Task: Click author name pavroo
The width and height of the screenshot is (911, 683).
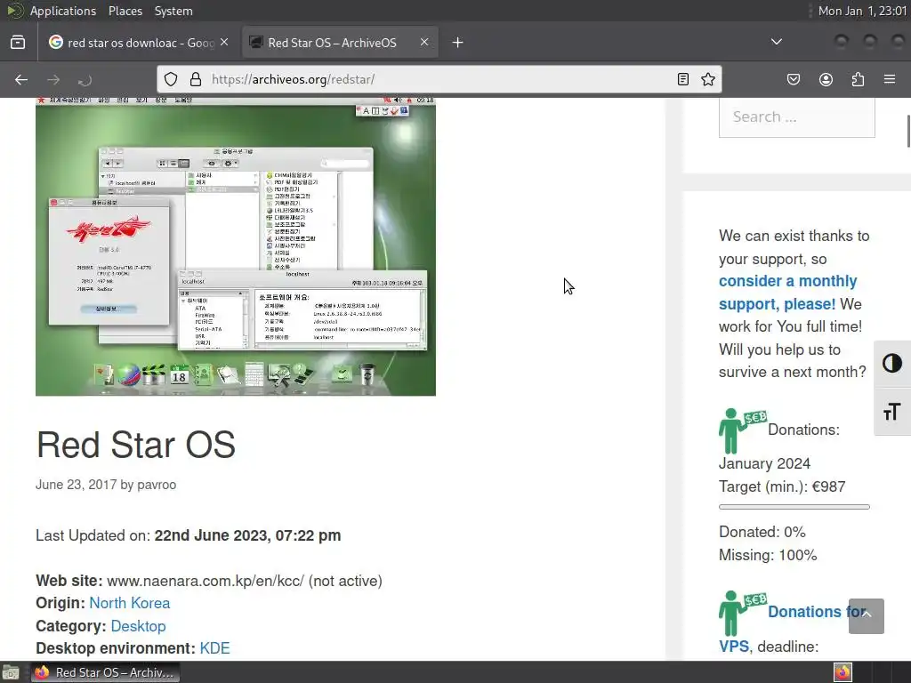Action: click(157, 485)
